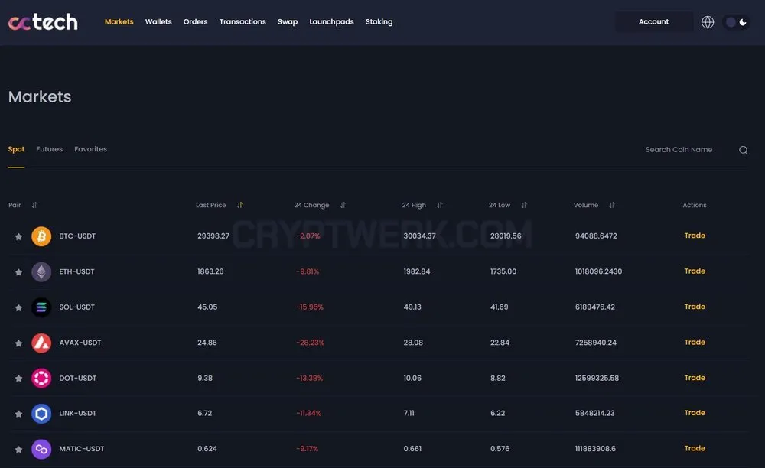Open the Staking menu item
The image size is (765, 468).
(379, 22)
